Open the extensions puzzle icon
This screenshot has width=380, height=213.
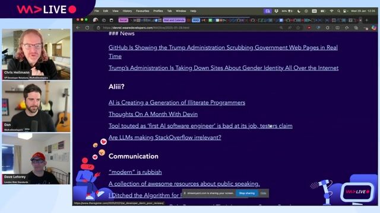pyautogui.click(x=327, y=28)
